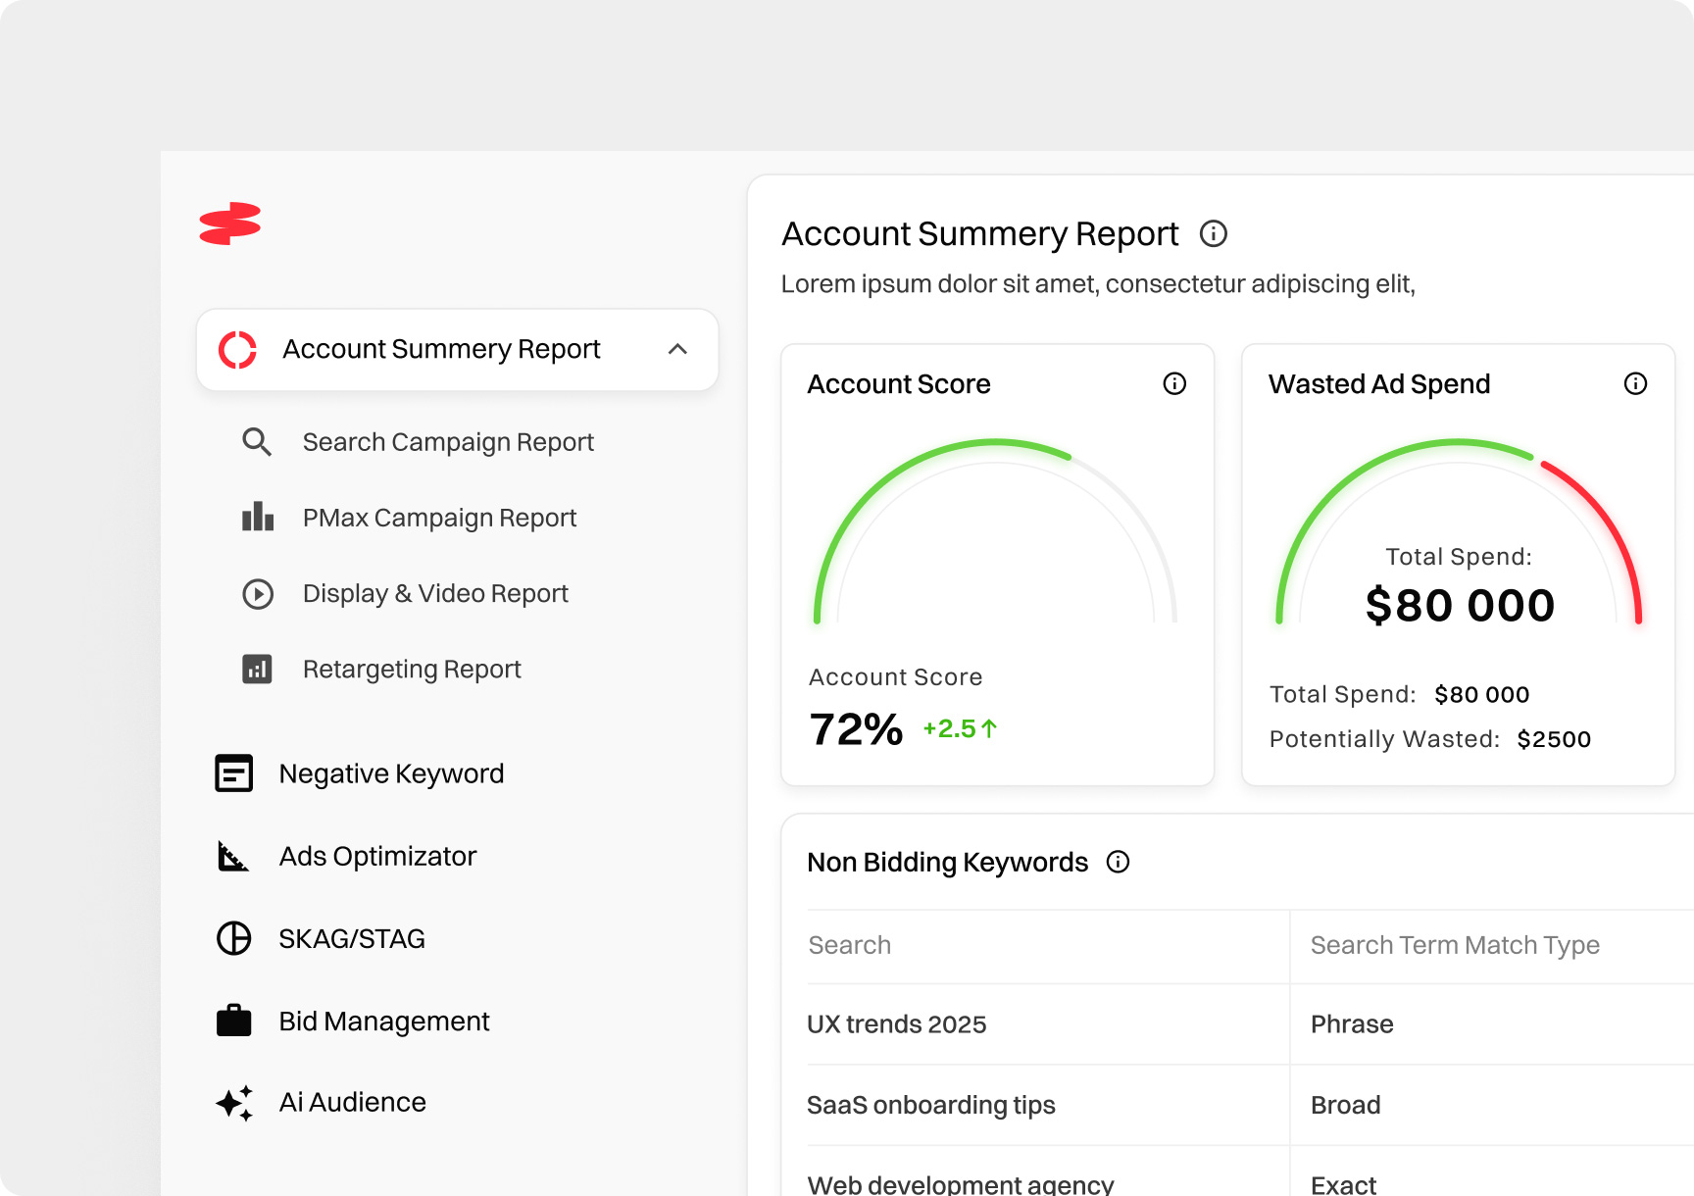The image size is (1694, 1196).
Task: Click the $80 000 value inside gauge
Action: pyautogui.click(x=1460, y=605)
